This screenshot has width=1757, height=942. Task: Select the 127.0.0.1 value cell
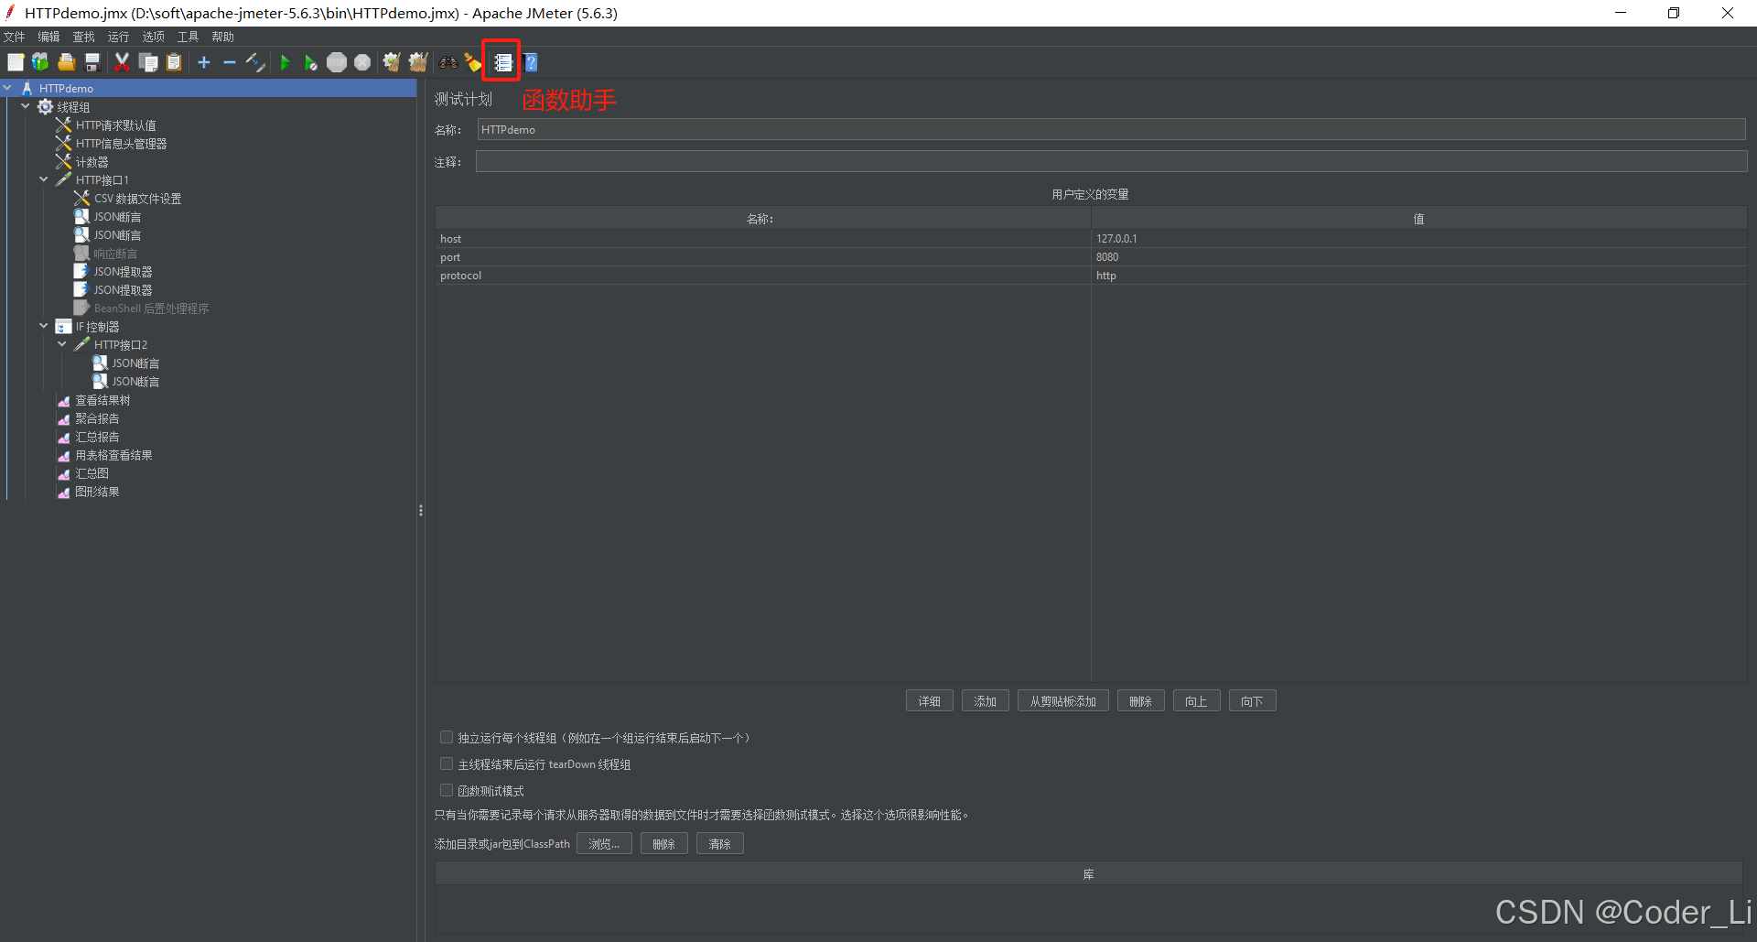coord(1419,239)
